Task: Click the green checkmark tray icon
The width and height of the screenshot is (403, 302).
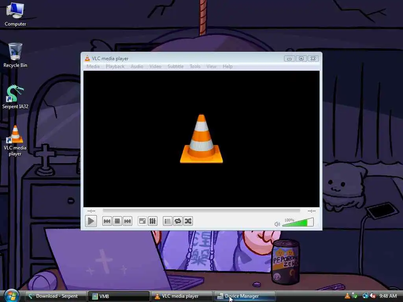Action: click(355, 296)
